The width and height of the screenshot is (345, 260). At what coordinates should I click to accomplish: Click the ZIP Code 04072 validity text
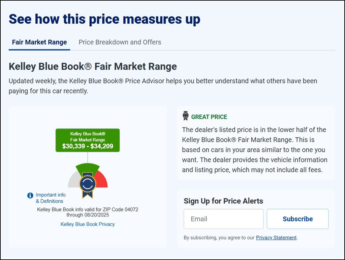click(x=88, y=212)
